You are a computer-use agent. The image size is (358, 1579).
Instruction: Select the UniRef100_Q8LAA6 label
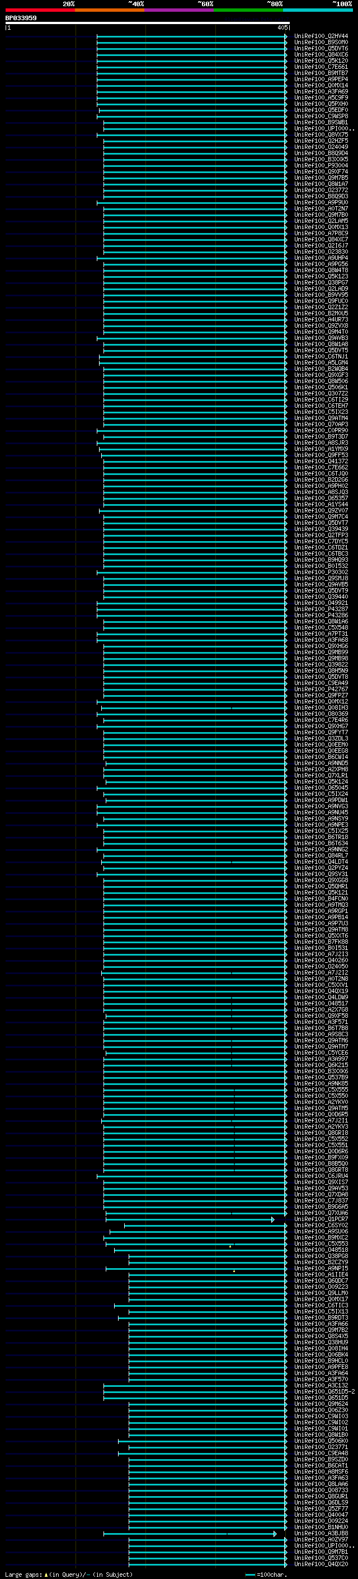click(x=321, y=1483)
